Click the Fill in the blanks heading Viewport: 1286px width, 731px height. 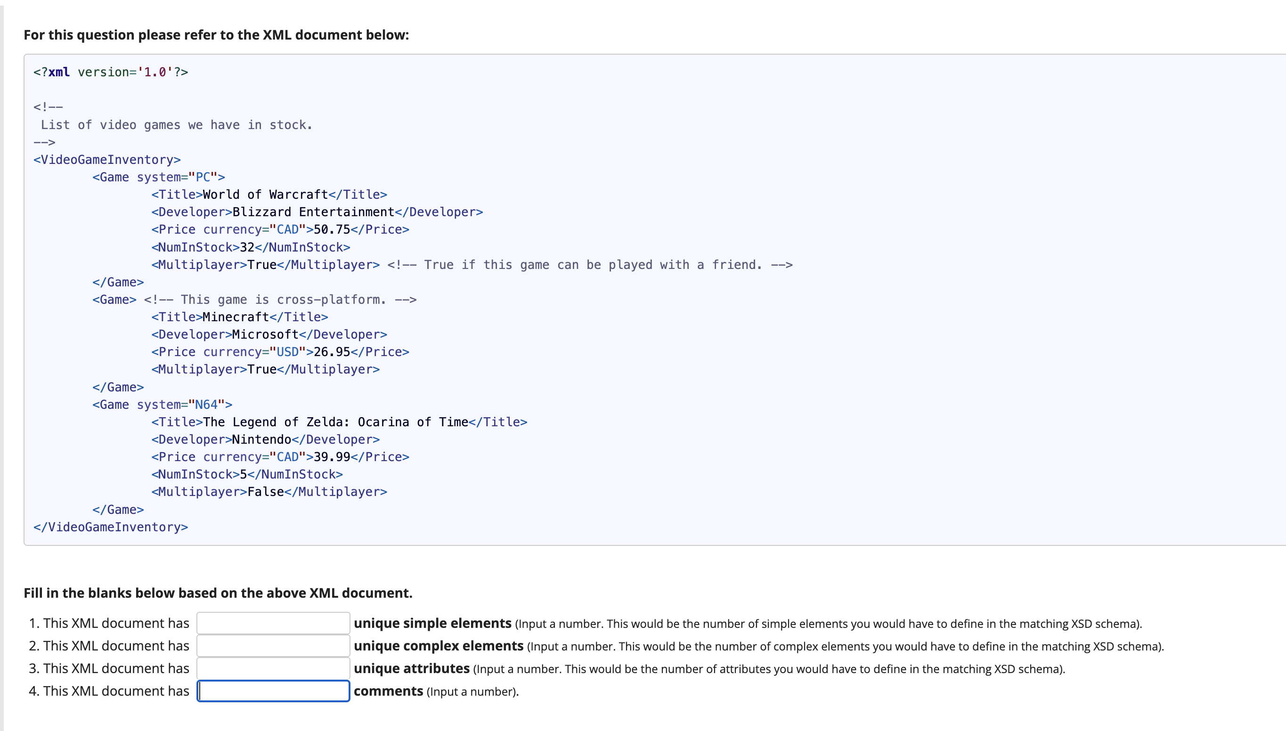[x=218, y=593]
